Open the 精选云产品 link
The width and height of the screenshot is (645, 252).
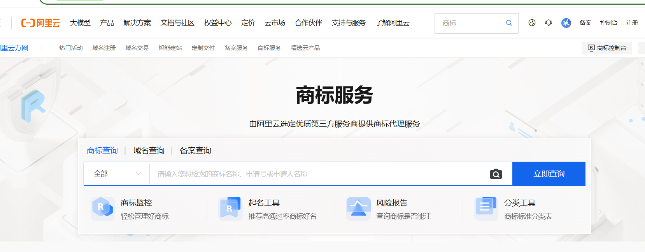pyautogui.click(x=305, y=48)
